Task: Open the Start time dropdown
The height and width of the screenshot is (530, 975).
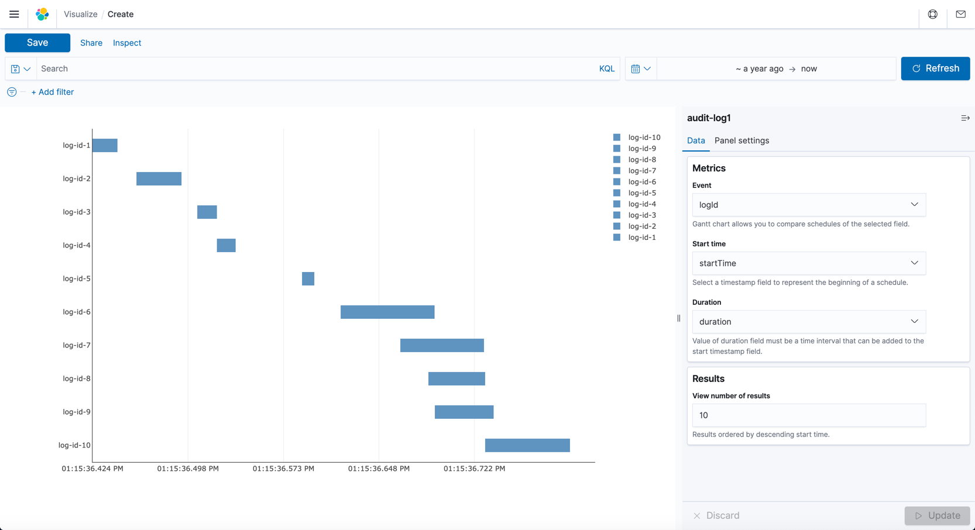Action: 808,263
